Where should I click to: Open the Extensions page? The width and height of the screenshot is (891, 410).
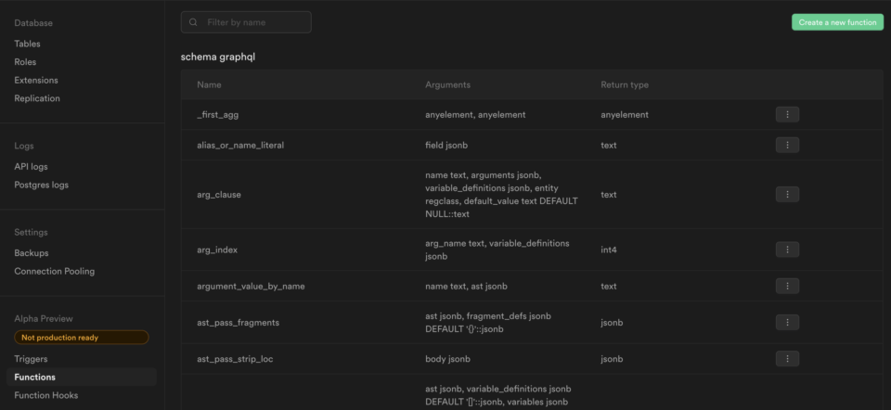(36, 81)
